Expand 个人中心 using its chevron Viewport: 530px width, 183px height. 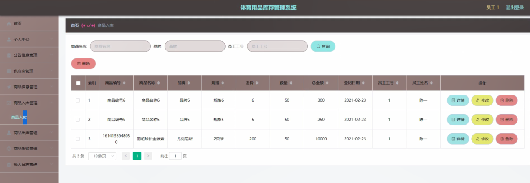coord(51,39)
